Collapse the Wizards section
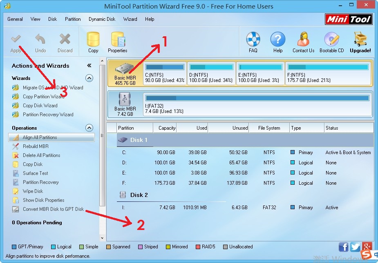Screen dimensions: 378x263 point(89,78)
